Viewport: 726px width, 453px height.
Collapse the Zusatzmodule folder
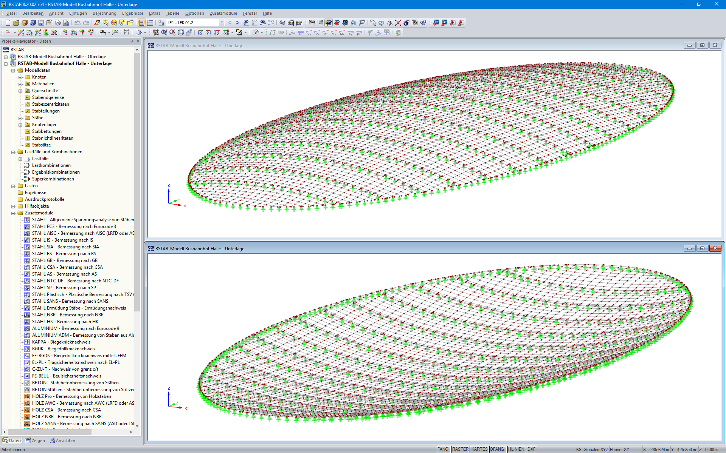[x=13, y=213]
